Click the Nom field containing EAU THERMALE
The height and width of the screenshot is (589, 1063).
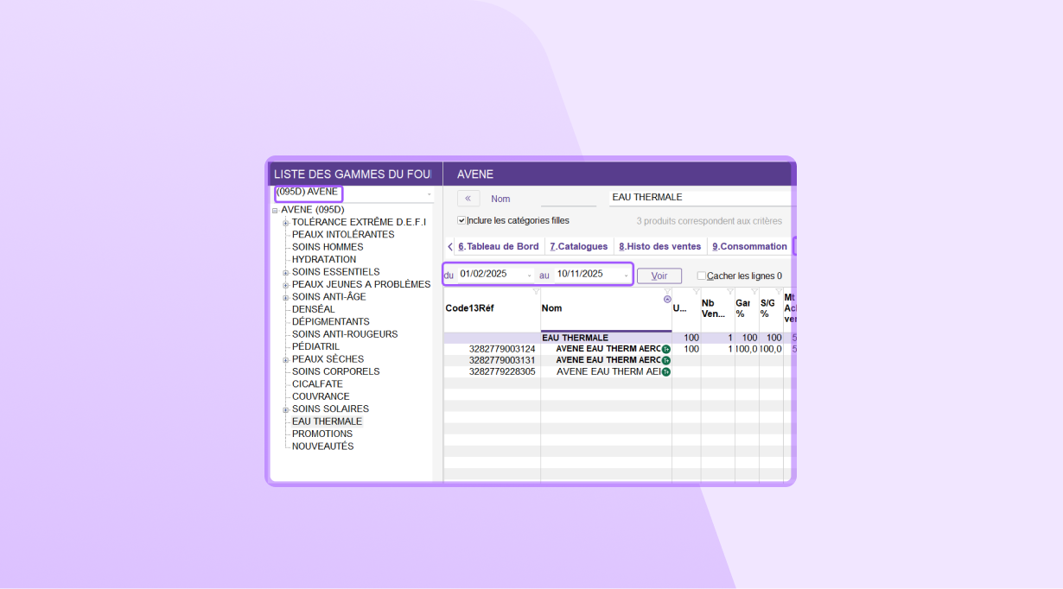700,198
